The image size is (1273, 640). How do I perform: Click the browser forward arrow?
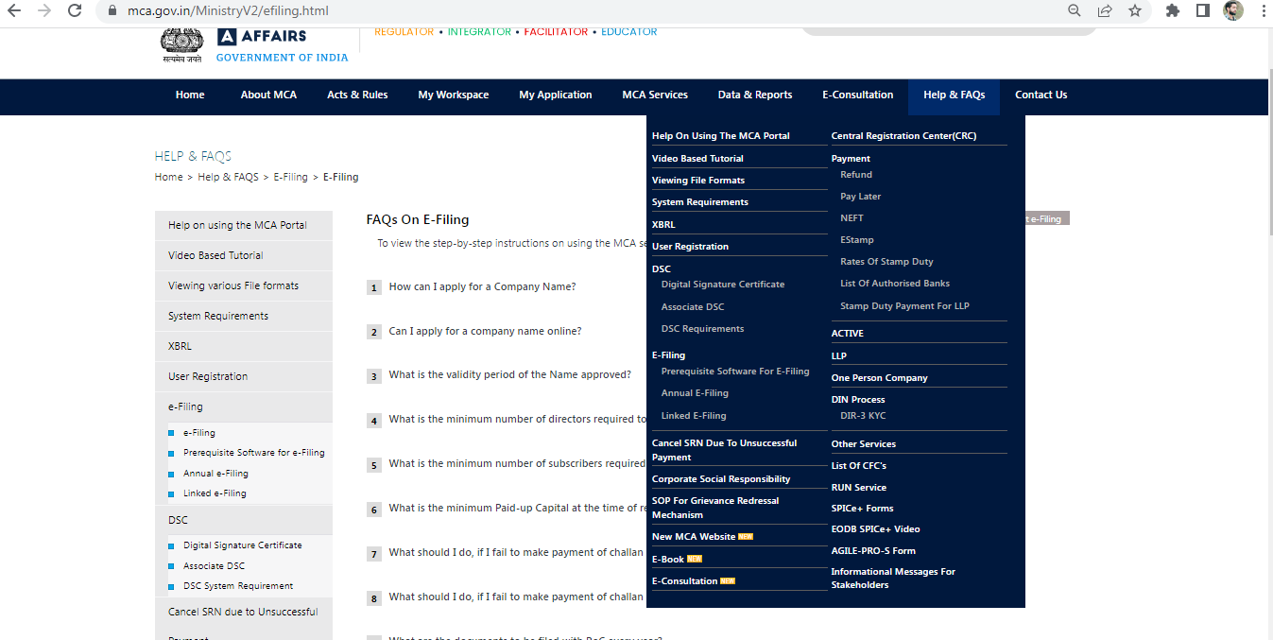point(44,11)
